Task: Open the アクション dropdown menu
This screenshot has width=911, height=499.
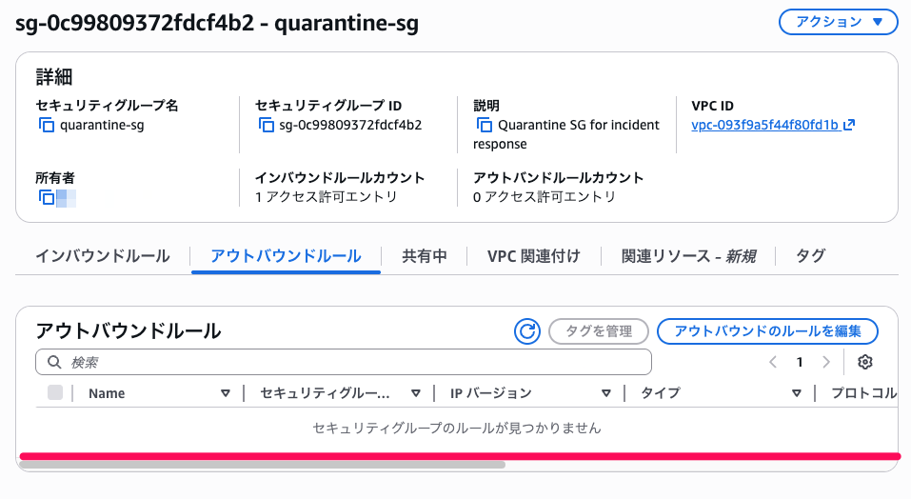Action: (x=838, y=22)
